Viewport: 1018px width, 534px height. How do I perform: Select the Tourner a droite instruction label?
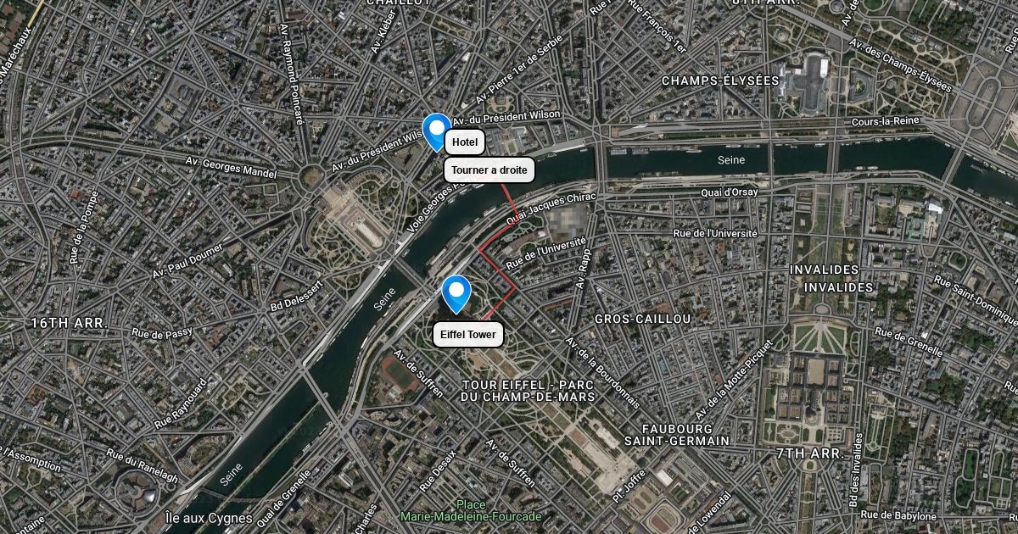click(489, 170)
